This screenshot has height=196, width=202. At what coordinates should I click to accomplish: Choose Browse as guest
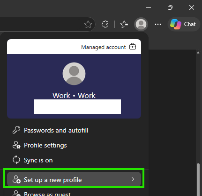point(74,193)
